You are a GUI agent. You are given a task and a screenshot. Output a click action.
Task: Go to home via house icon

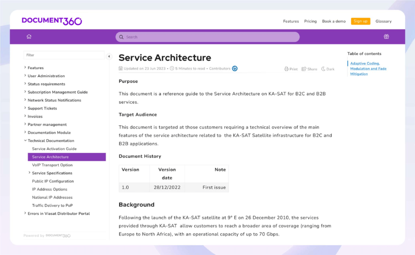pos(29,36)
